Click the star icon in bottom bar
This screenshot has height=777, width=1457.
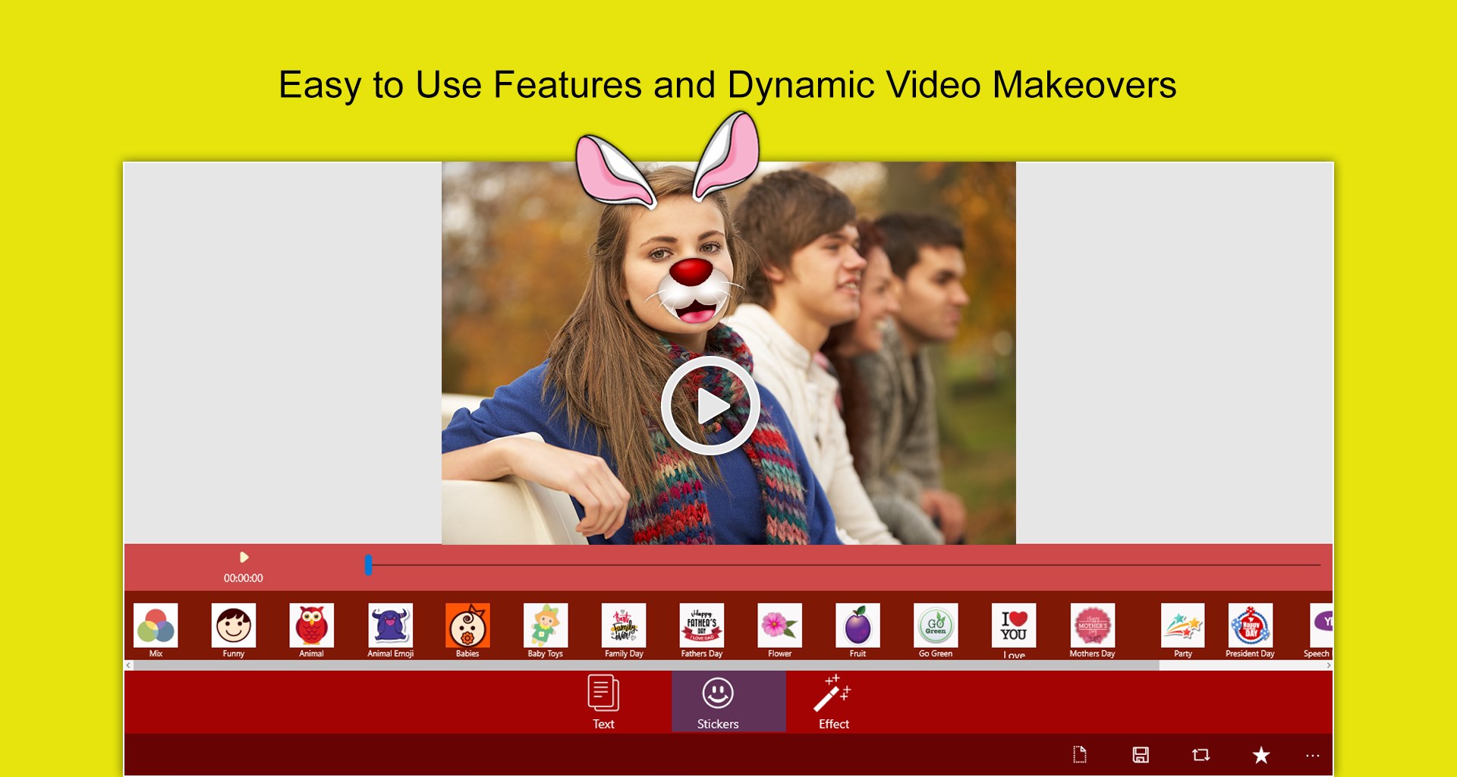(1260, 754)
